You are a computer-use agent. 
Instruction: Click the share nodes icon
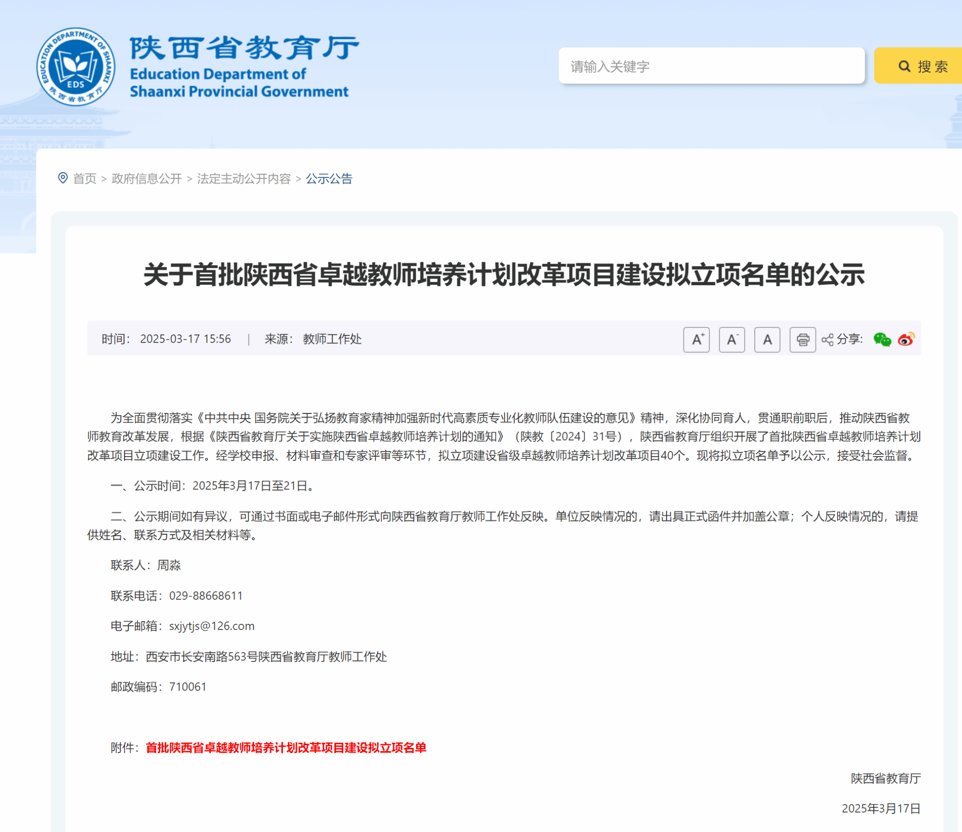click(x=827, y=340)
